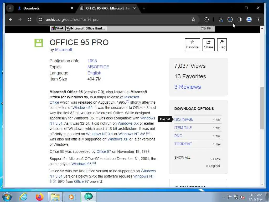Image resolution: width=269 pixels, height=202 pixels.
Task: Click the browser forward arrow
Action: click(20, 19)
